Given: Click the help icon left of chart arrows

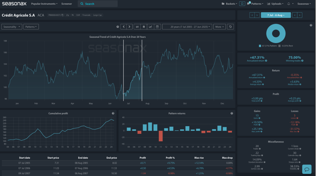Looking at the screenshot, I should coord(118,27).
